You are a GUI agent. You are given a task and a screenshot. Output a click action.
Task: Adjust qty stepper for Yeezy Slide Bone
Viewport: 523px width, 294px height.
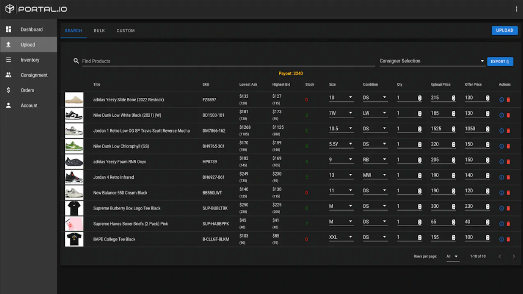click(420, 98)
